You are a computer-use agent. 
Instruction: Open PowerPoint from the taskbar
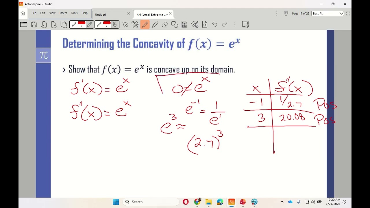tap(243, 202)
